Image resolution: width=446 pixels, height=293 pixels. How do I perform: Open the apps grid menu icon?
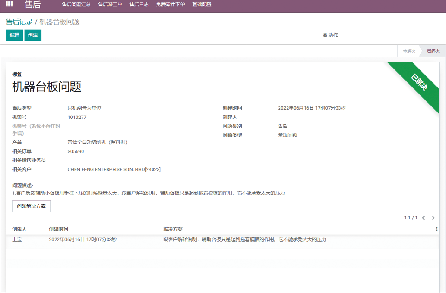(x=9, y=5)
